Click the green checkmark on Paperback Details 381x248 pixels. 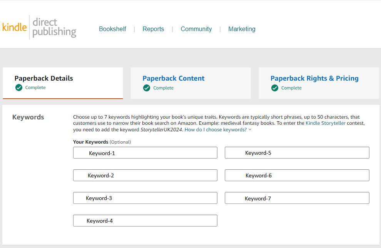pos(19,87)
